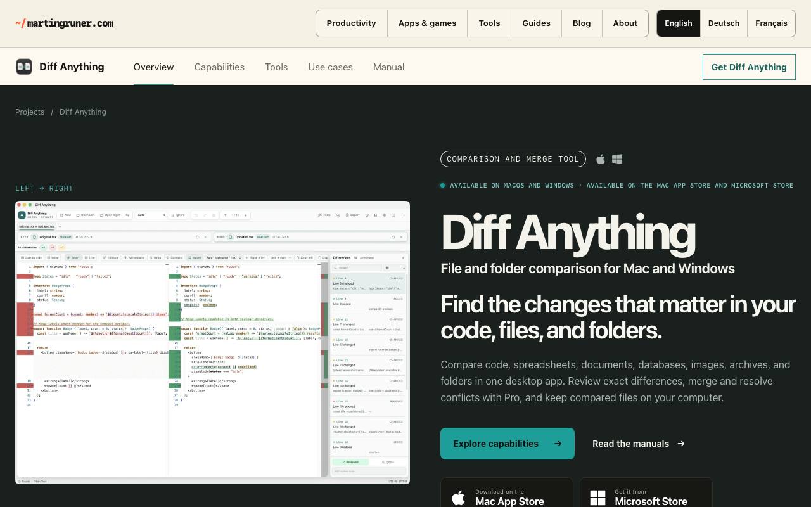This screenshot has width=811, height=507.
Task: Switch site language to English
Action: tap(678, 23)
